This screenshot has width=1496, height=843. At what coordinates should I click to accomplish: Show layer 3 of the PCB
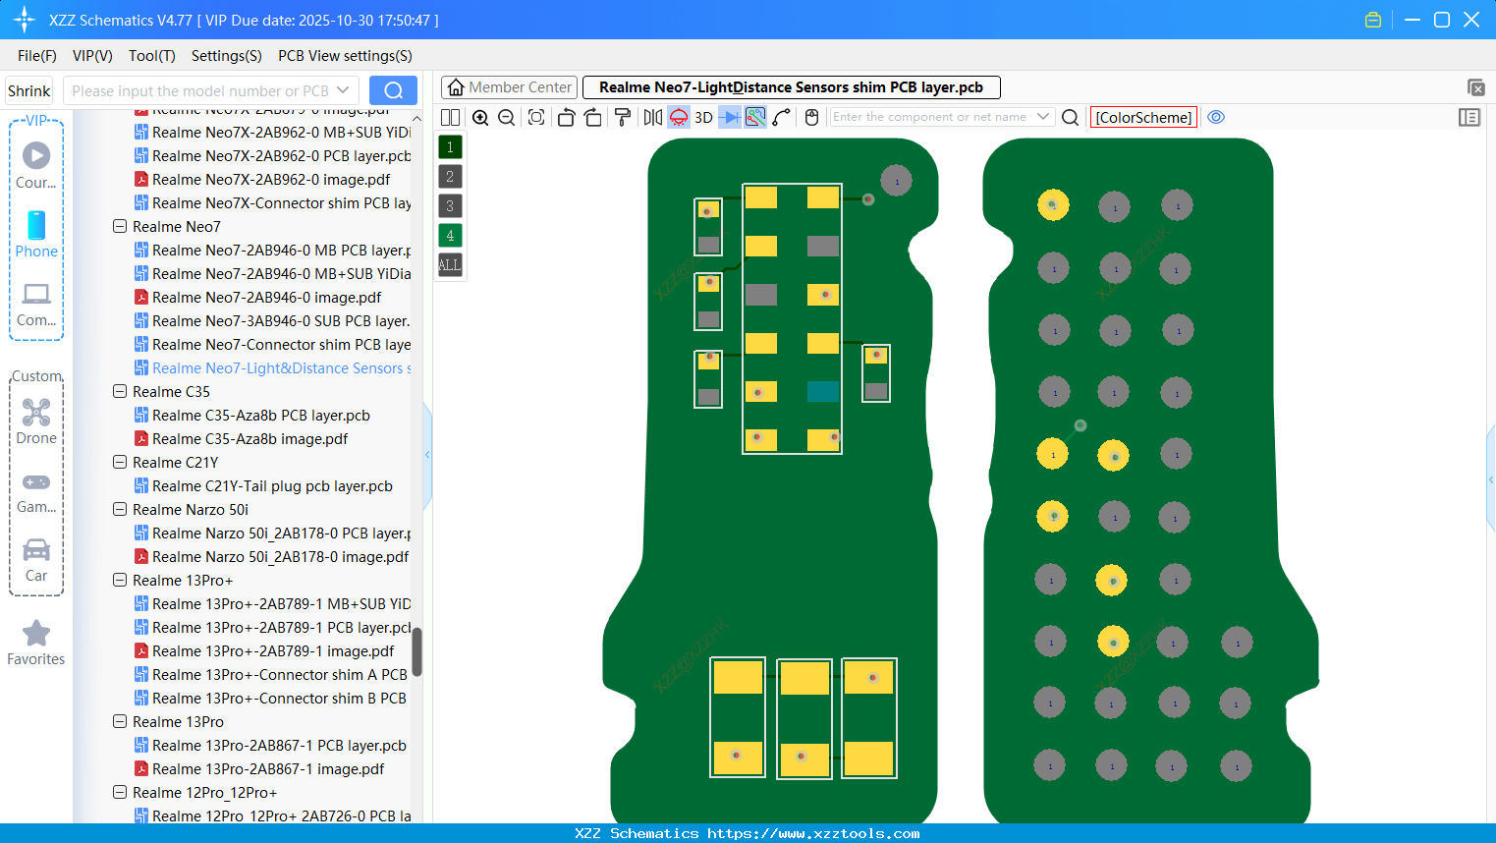[x=450, y=206]
